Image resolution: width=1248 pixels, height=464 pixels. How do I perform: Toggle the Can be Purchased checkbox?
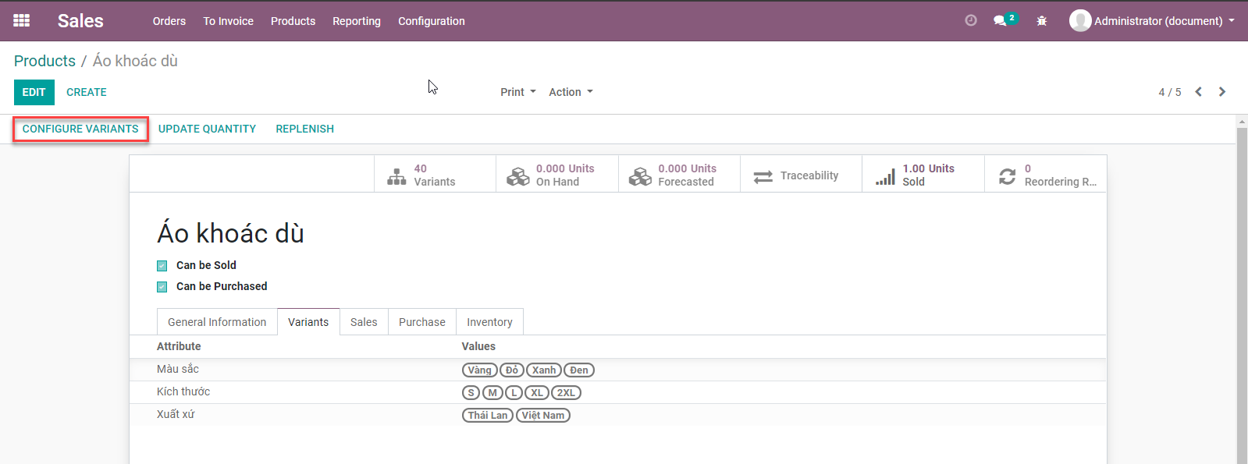[x=162, y=287]
